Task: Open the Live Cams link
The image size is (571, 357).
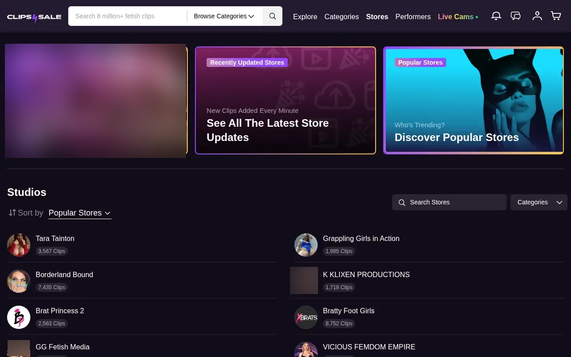Action: [458, 17]
